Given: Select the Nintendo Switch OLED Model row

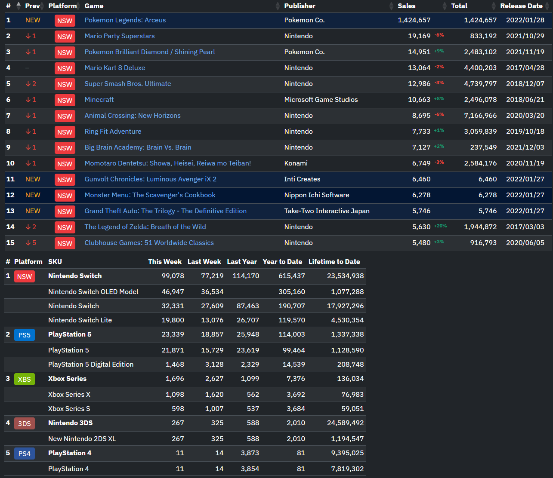Looking at the screenshot, I should pyautogui.click(x=185, y=291).
